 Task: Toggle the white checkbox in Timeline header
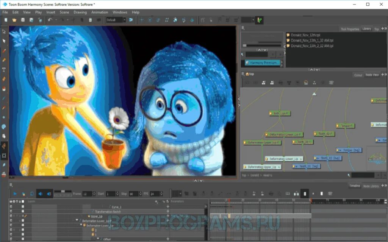[23, 201]
